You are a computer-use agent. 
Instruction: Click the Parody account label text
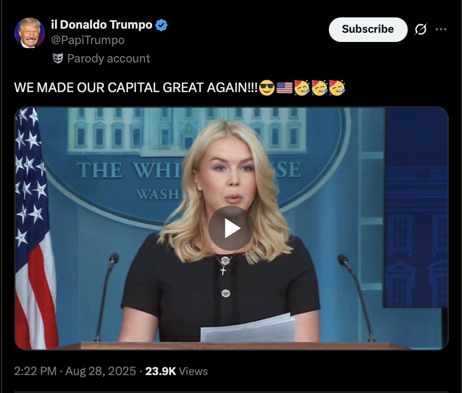(x=109, y=58)
